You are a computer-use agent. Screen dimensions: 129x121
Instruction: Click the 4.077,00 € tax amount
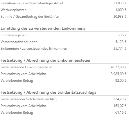[x=119, y=67]
